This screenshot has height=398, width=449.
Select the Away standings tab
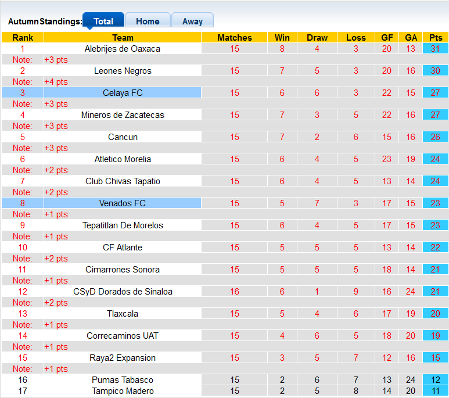point(192,21)
